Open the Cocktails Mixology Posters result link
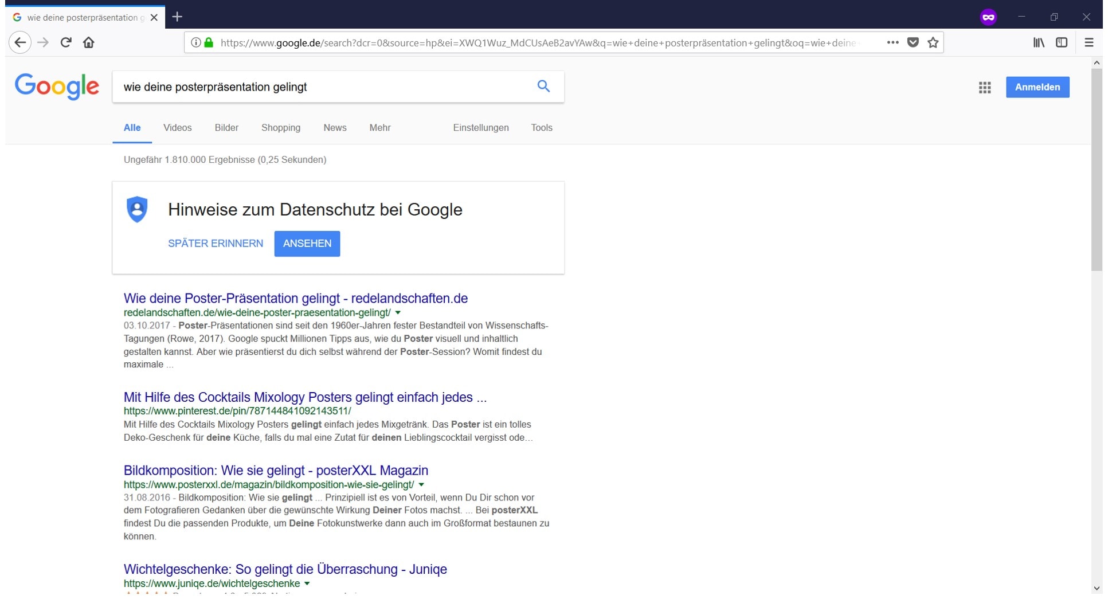Screen dimensions: 1108x599 click(x=305, y=397)
